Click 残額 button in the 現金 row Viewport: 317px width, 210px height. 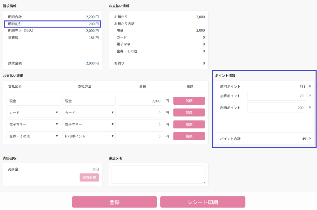[x=189, y=101]
